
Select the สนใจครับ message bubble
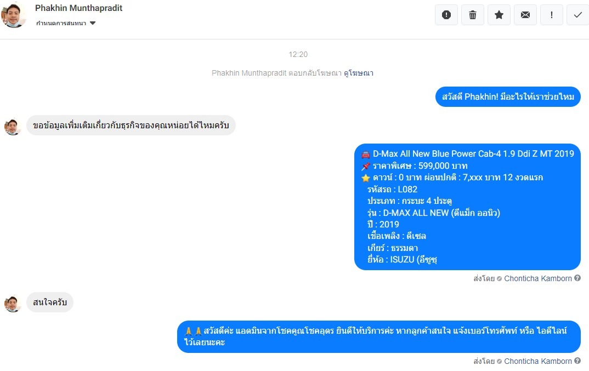pyautogui.click(x=49, y=302)
